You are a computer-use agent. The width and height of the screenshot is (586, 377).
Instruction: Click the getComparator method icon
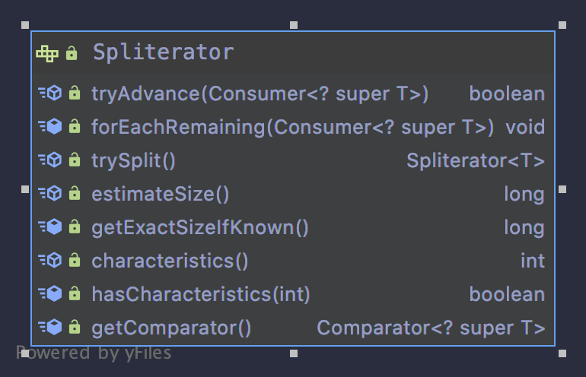point(50,328)
